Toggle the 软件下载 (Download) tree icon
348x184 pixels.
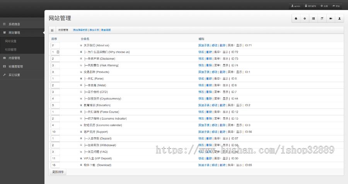coord(81,165)
